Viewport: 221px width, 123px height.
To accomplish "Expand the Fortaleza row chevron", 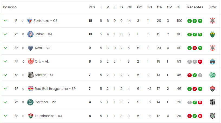I will tap(5, 21).
